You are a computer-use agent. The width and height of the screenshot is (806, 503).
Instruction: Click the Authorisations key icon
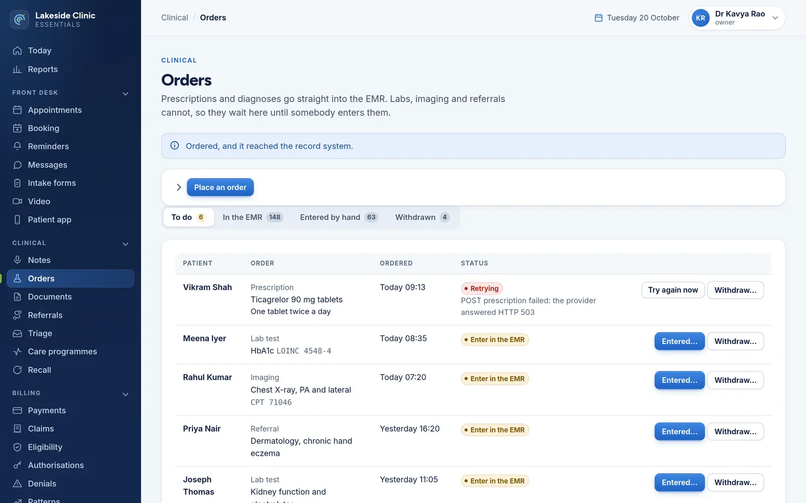tap(17, 465)
